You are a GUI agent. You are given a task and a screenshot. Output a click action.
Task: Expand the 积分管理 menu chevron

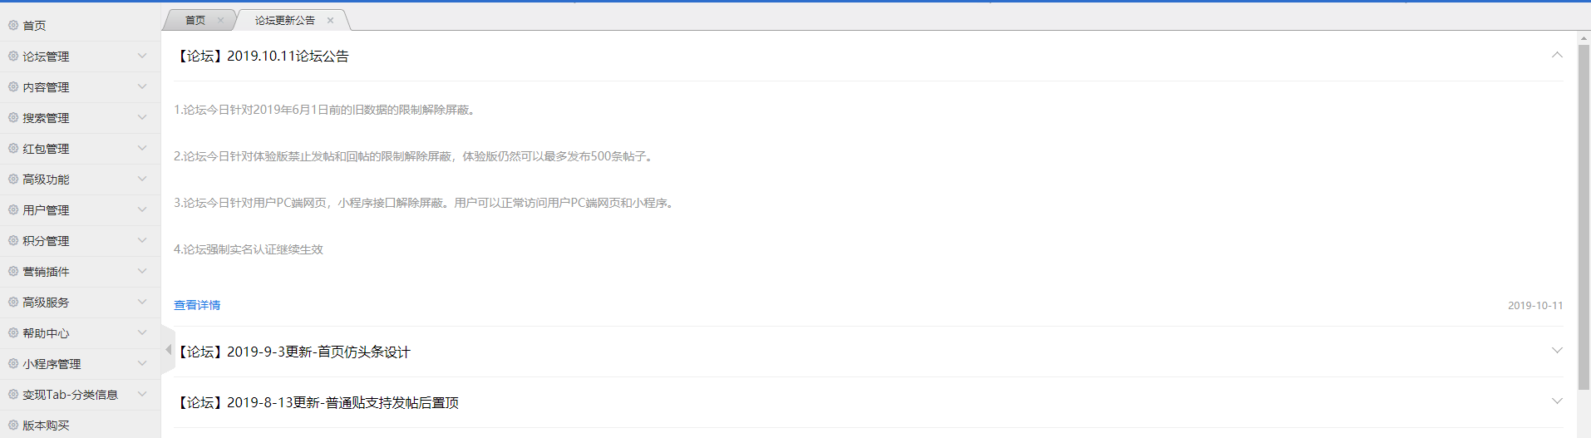pos(142,241)
